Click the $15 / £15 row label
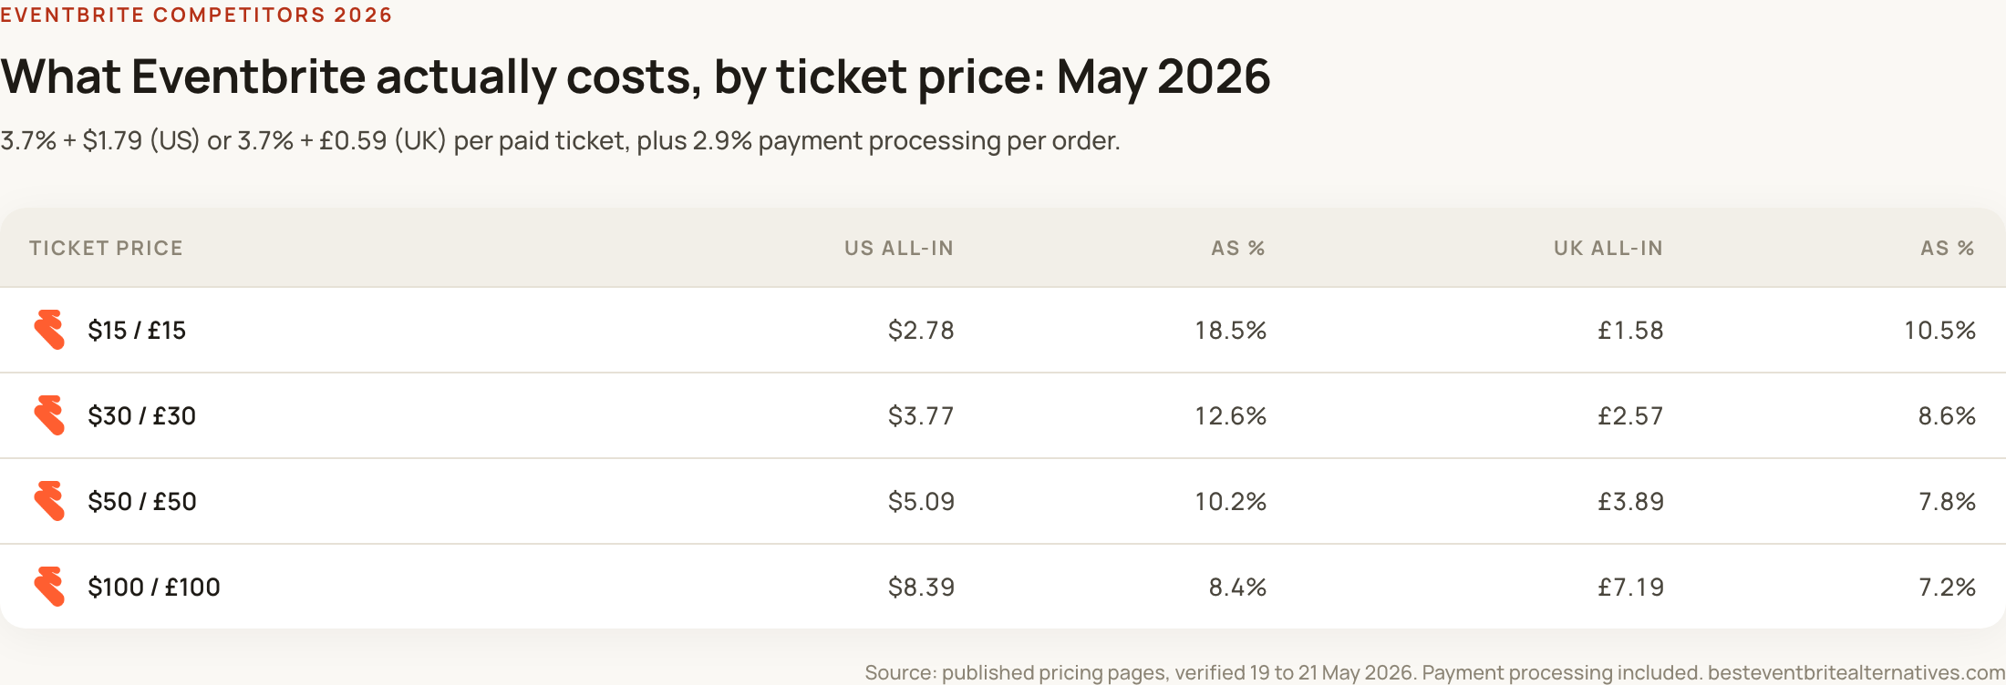The width and height of the screenshot is (2006, 685). click(137, 330)
